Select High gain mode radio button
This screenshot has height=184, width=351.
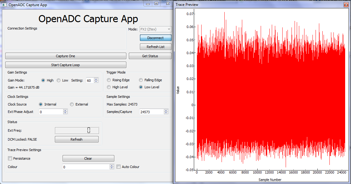[x=43, y=80]
